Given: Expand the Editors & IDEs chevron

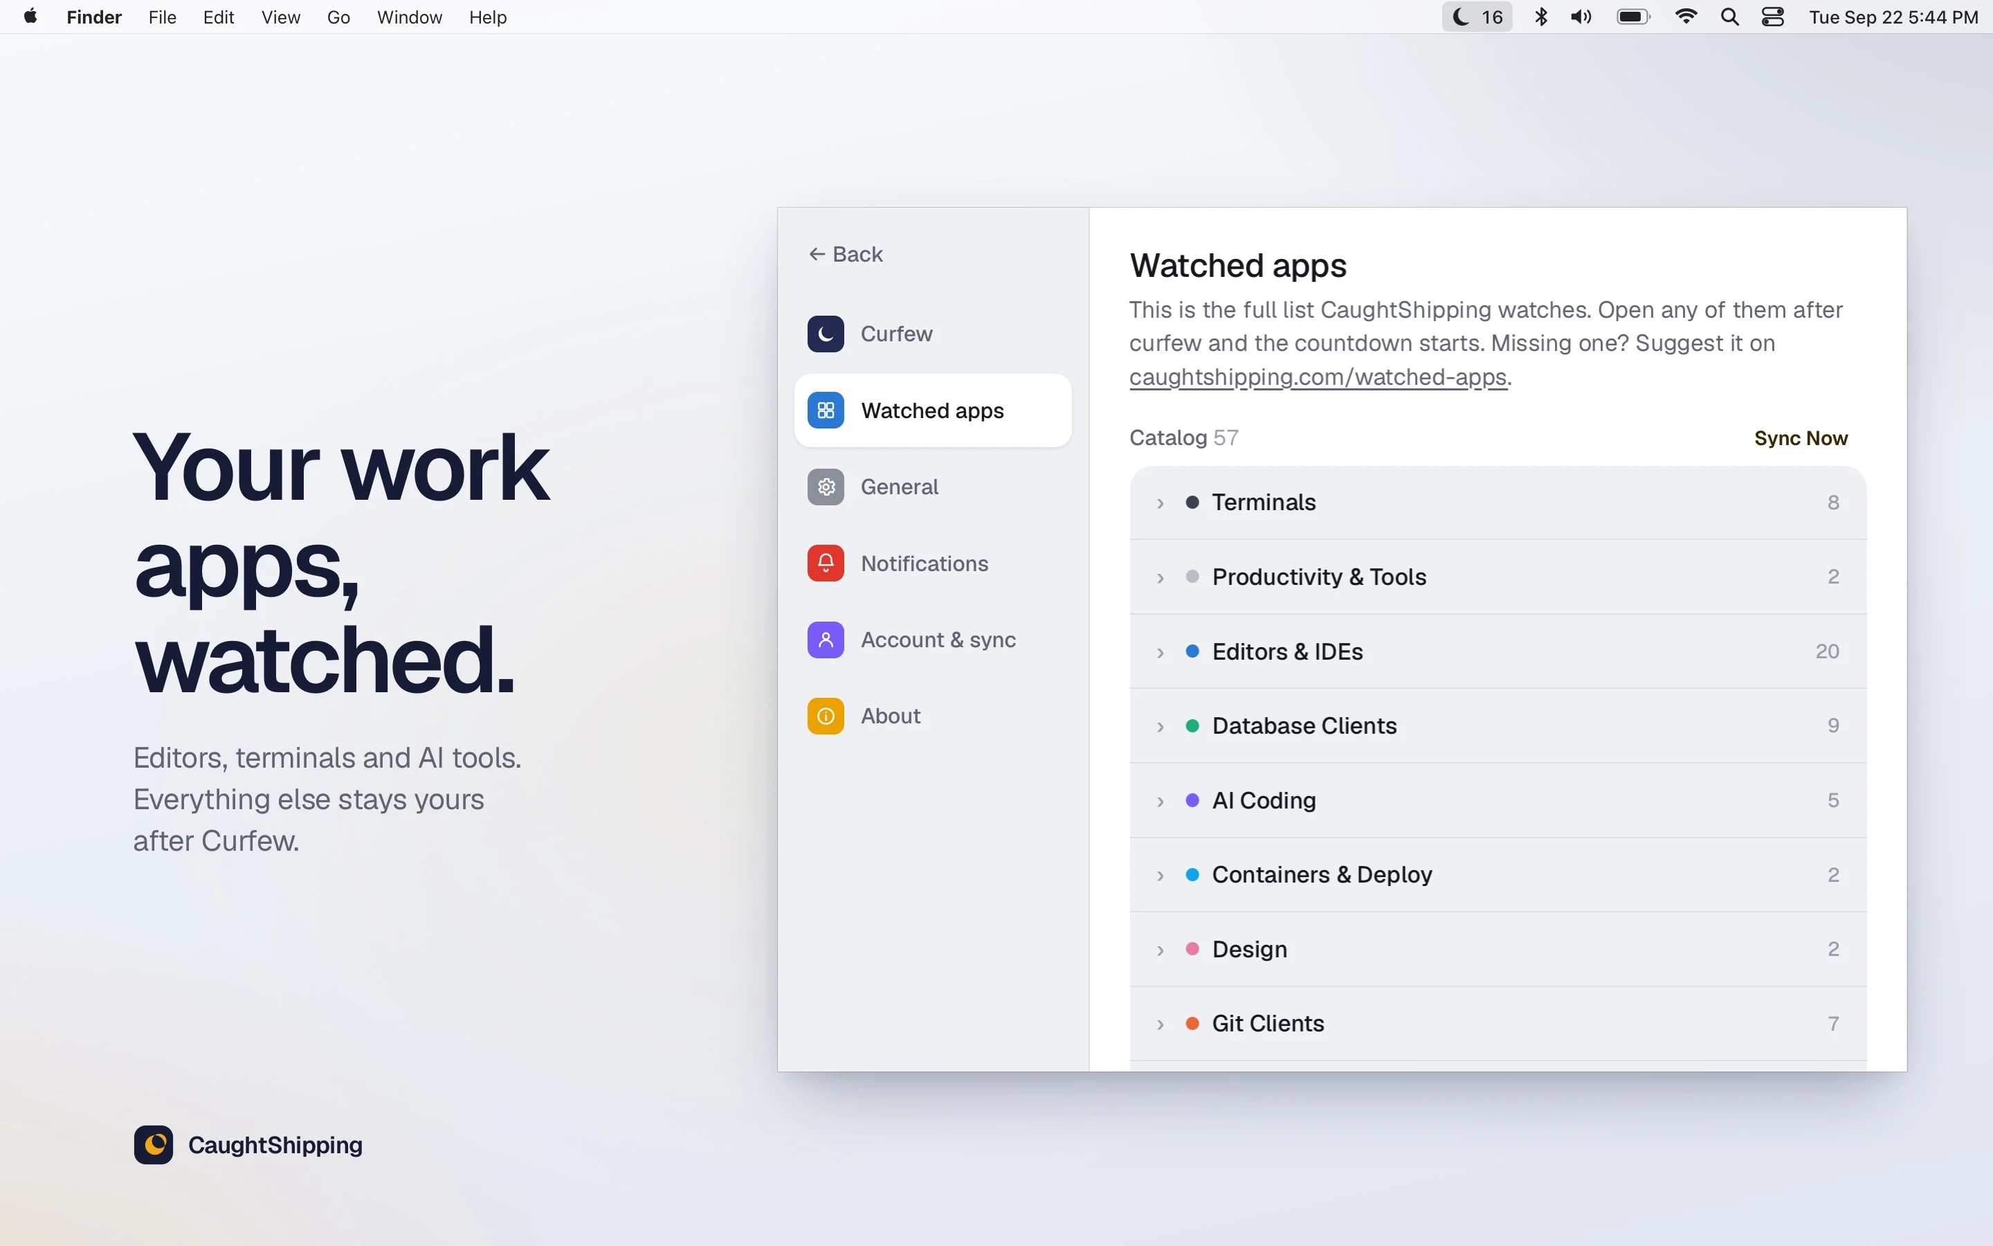Looking at the screenshot, I should [1161, 652].
